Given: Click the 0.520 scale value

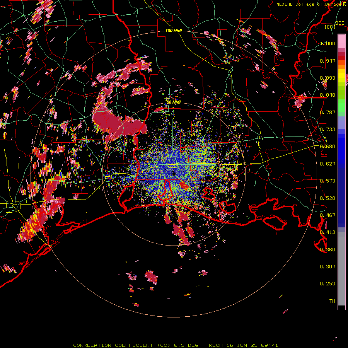Looking at the screenshot, I should (x=328, y=198).
